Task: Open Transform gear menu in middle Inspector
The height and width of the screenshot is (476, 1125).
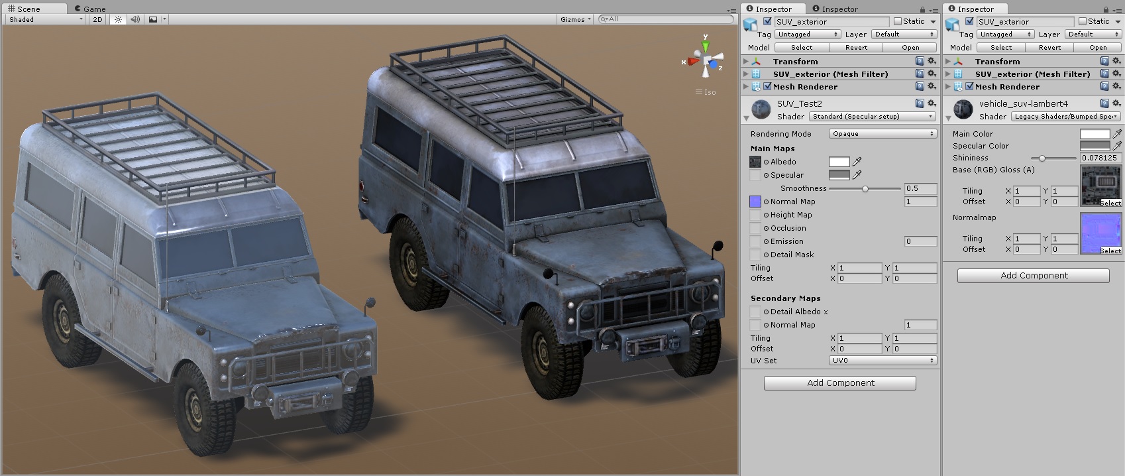Action: pyautogui.click(x=932, y=61)
